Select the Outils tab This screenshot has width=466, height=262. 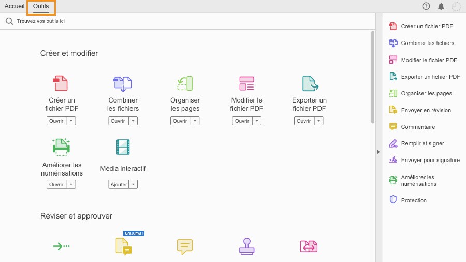coord(41,6)
